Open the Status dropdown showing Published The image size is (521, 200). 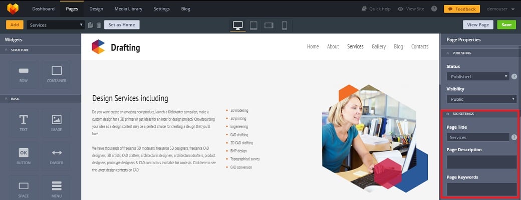[x=478, y=77]
